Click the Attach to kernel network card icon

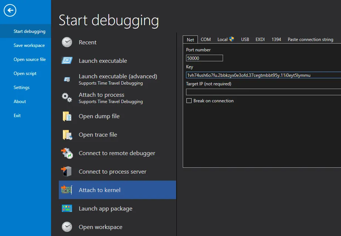(x=67, y=190)
